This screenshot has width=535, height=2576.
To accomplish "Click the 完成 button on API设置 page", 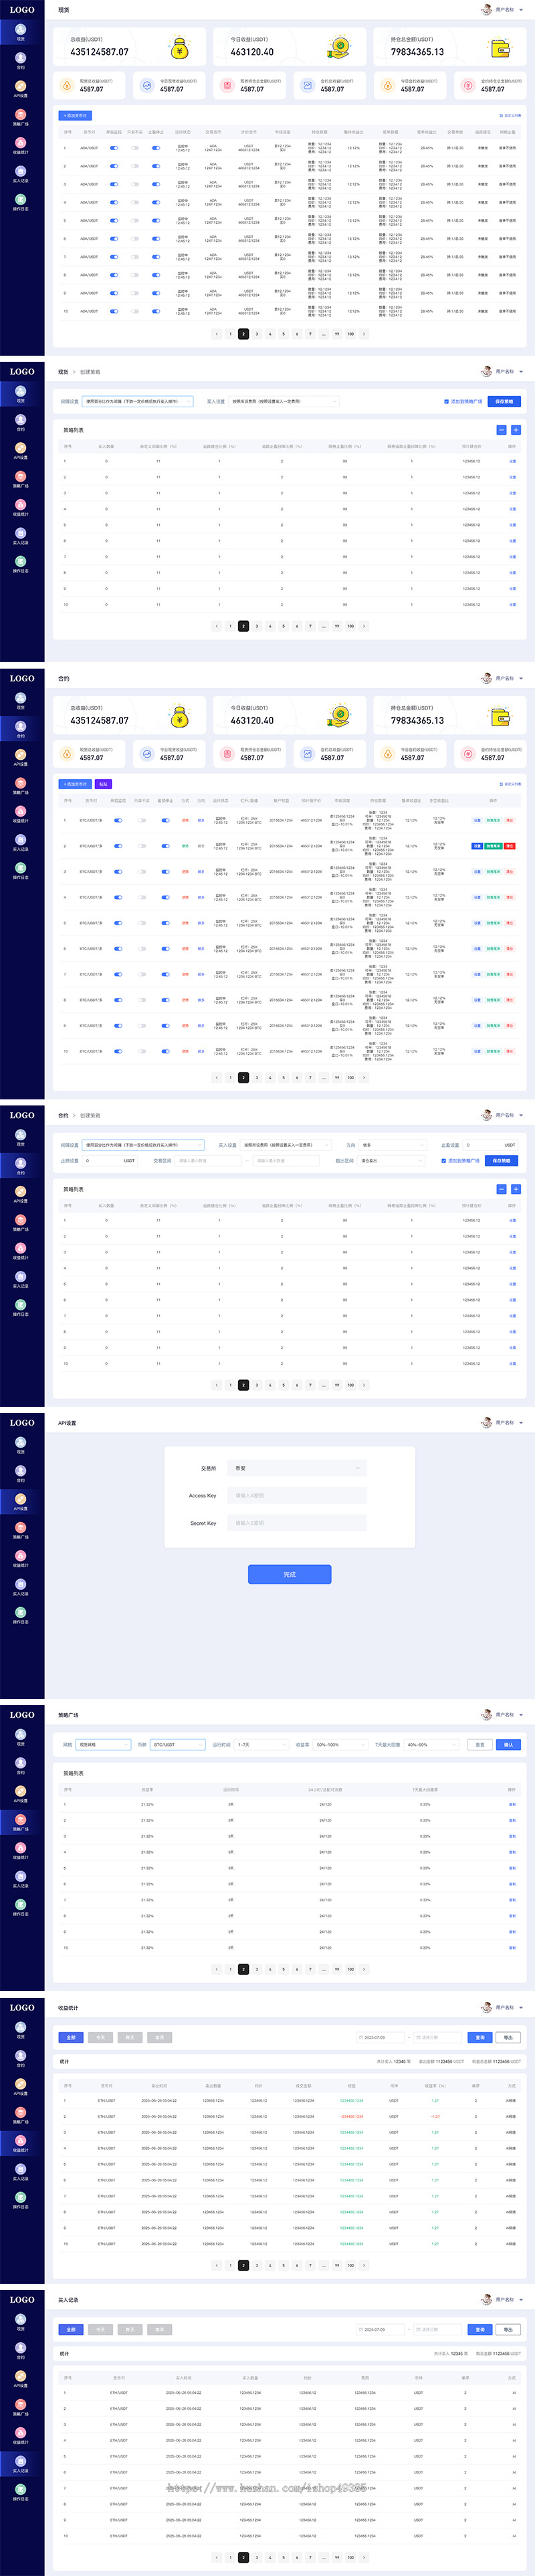I will (290, 1575).
